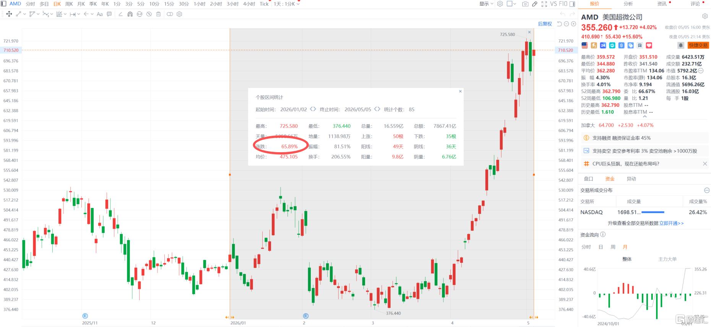Expand the polyline tool options arrow
The image size is (711, 327).
point(38,14)
